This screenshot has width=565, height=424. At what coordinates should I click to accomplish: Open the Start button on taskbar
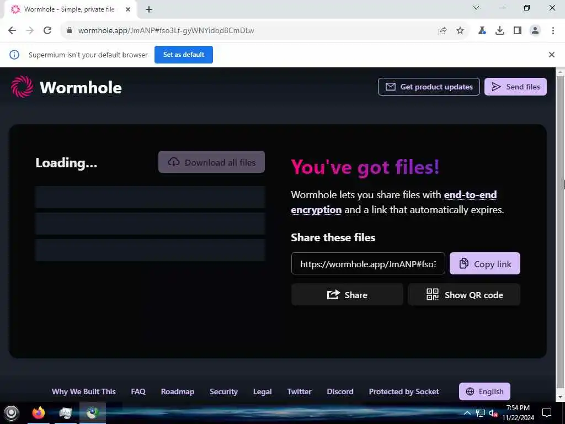click(x=11, y=413)
